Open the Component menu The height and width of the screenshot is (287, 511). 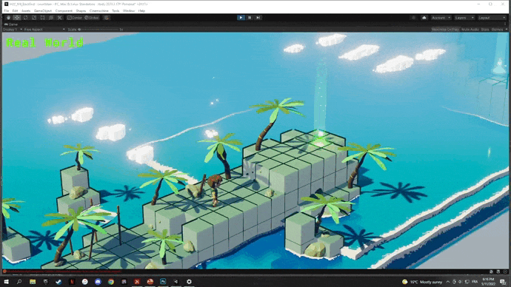[64, 11]
